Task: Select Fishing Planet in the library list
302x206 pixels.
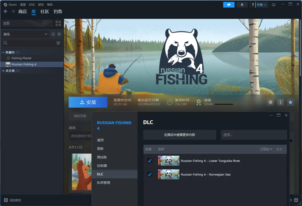Action: 32,58
